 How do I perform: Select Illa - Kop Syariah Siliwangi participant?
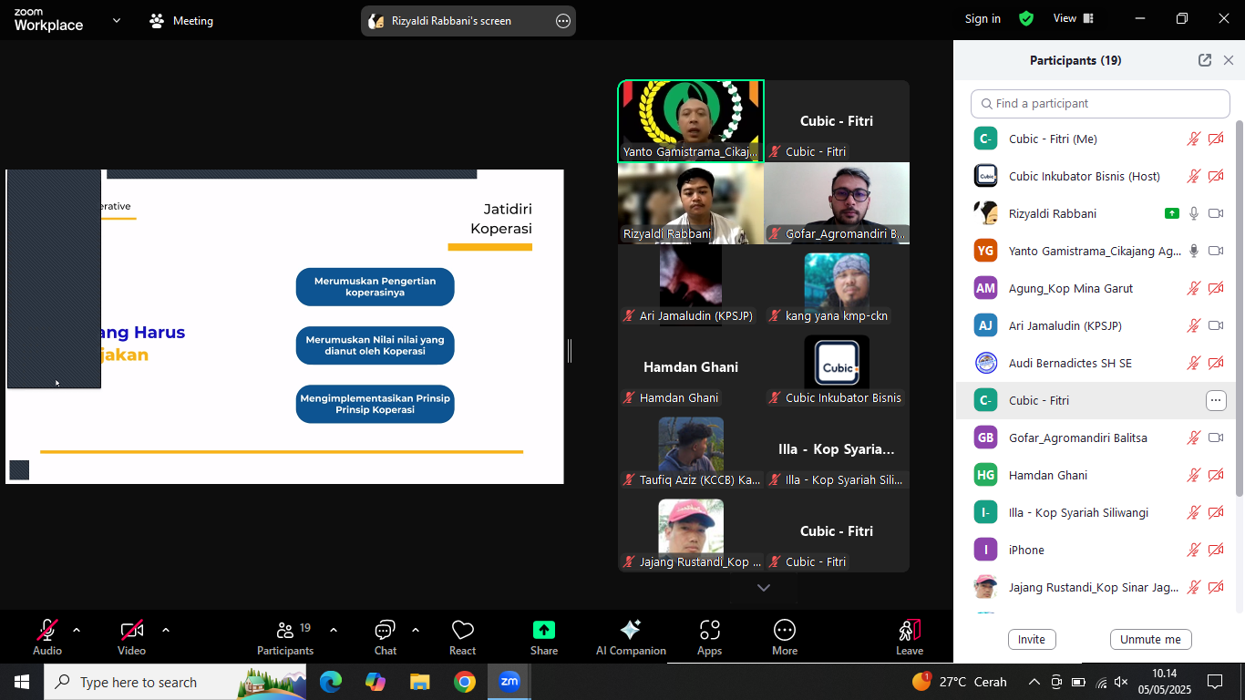point(1096,512)
